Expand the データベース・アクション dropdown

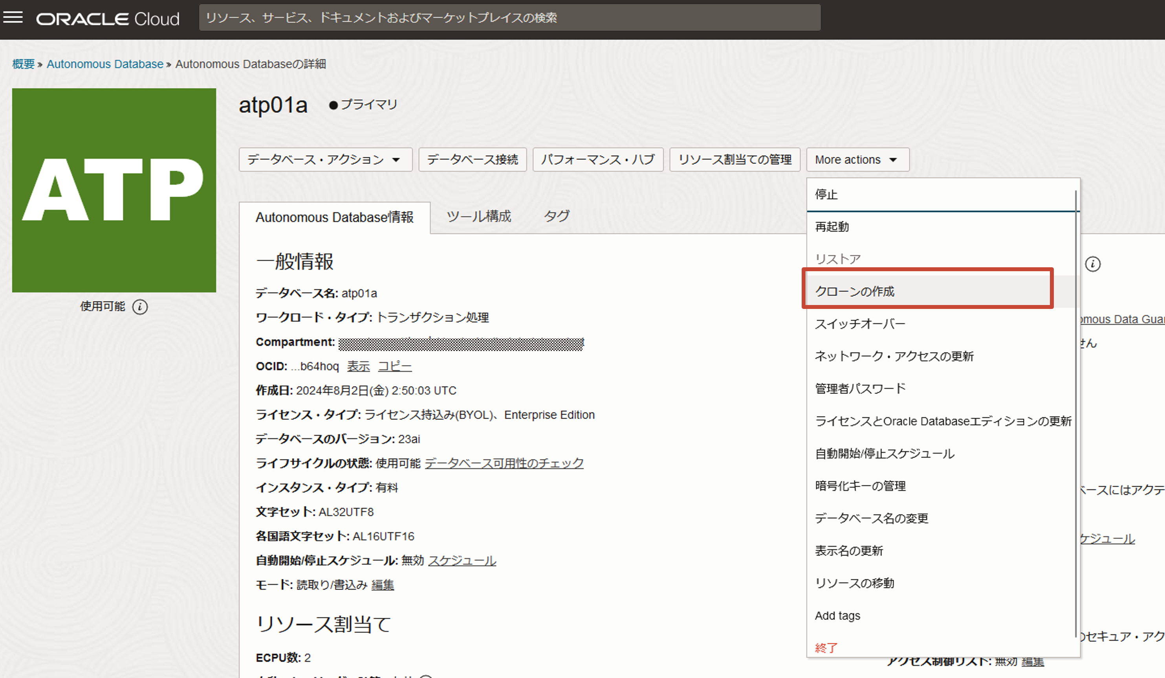[x=325, y=160]
